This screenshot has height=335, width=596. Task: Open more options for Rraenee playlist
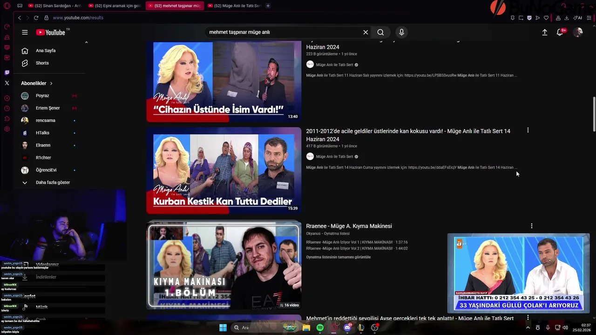coord(531,226)
